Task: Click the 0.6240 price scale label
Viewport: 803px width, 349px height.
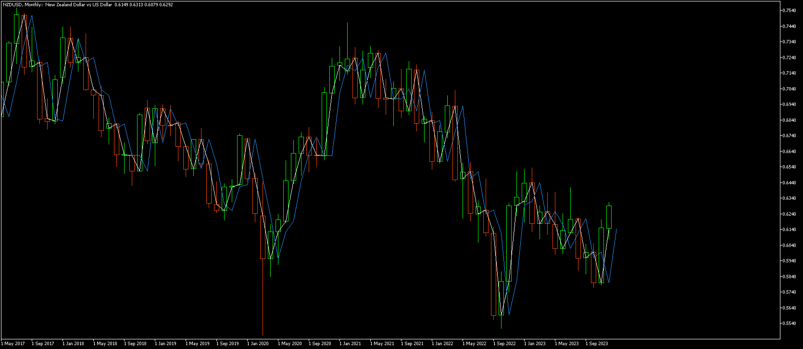Action: [x=789, y=214]
